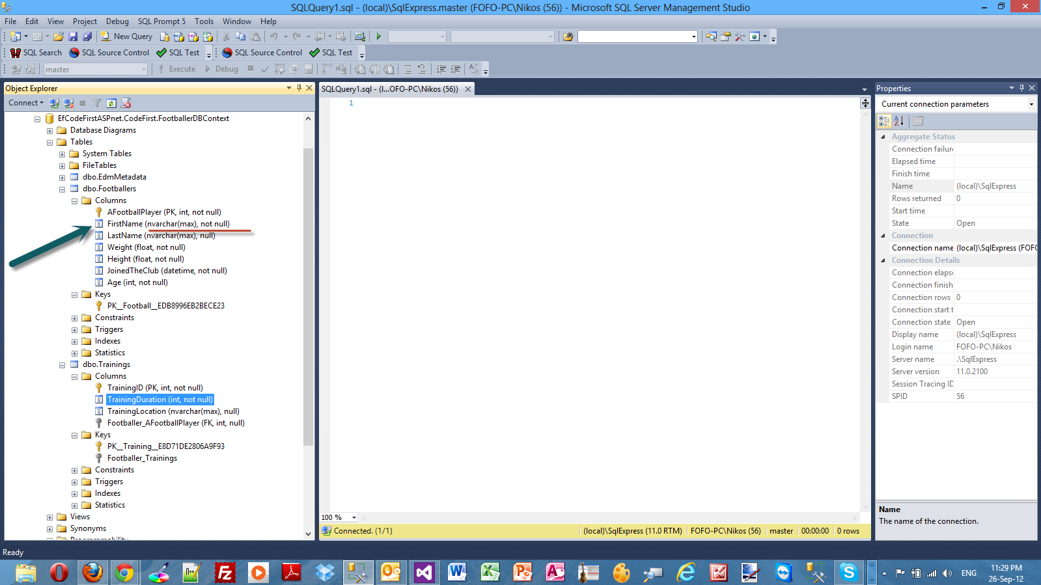Open the File menu
Image resolution: width=1041 pixels, height=585 pixels.
tap(10, 21)
